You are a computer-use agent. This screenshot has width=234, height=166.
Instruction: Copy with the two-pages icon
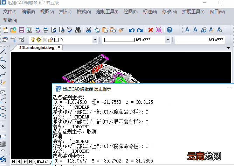97,30
